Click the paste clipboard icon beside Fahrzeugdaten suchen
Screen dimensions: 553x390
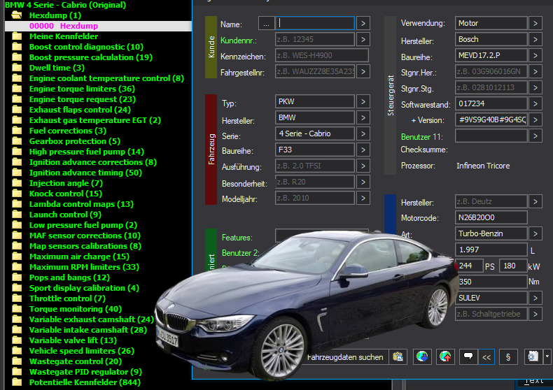(x=398, y=357)
